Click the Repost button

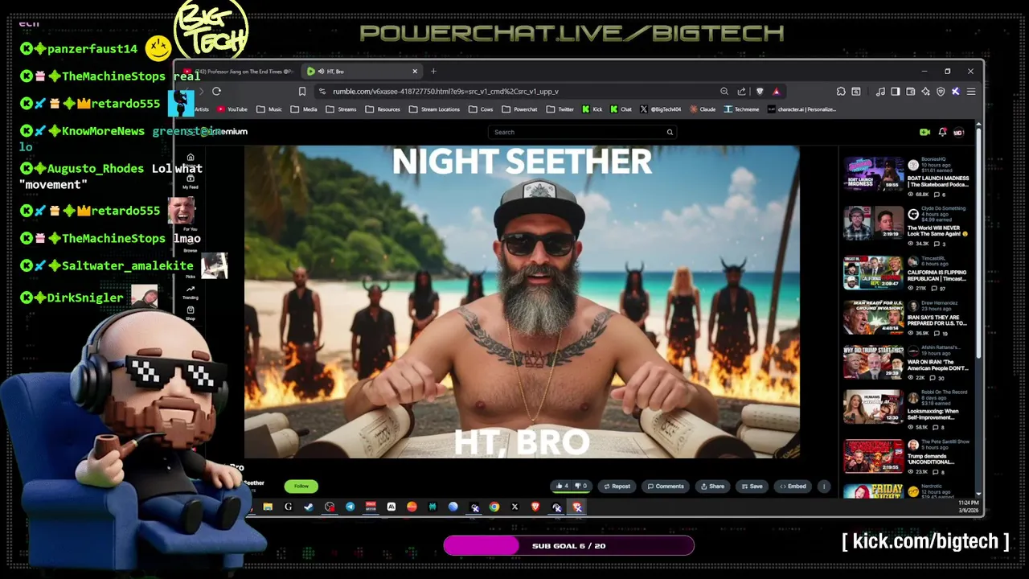point(617,486)
